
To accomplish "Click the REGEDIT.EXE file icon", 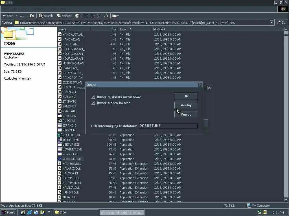I will tap(60, 135).
